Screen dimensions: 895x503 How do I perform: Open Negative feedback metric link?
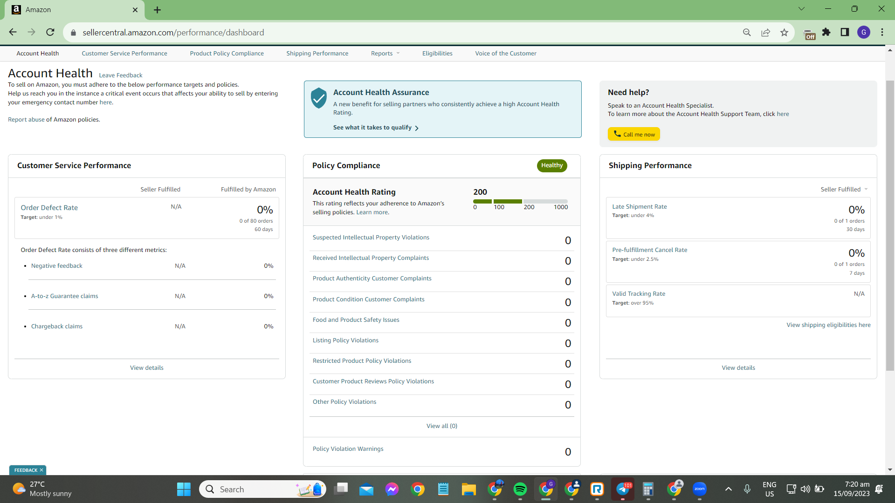pos(57,266)
